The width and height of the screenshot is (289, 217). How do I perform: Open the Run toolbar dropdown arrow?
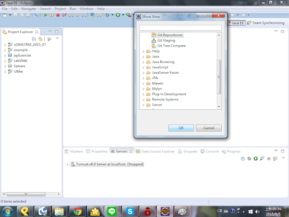pyautogui.click(x=123, y=15)
